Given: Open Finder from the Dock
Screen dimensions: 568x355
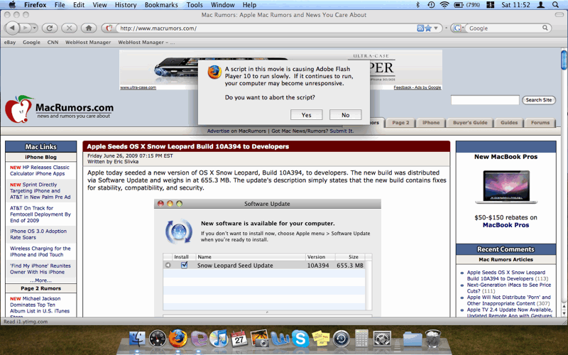Looking at the screenshot, I should click(137, 339).
